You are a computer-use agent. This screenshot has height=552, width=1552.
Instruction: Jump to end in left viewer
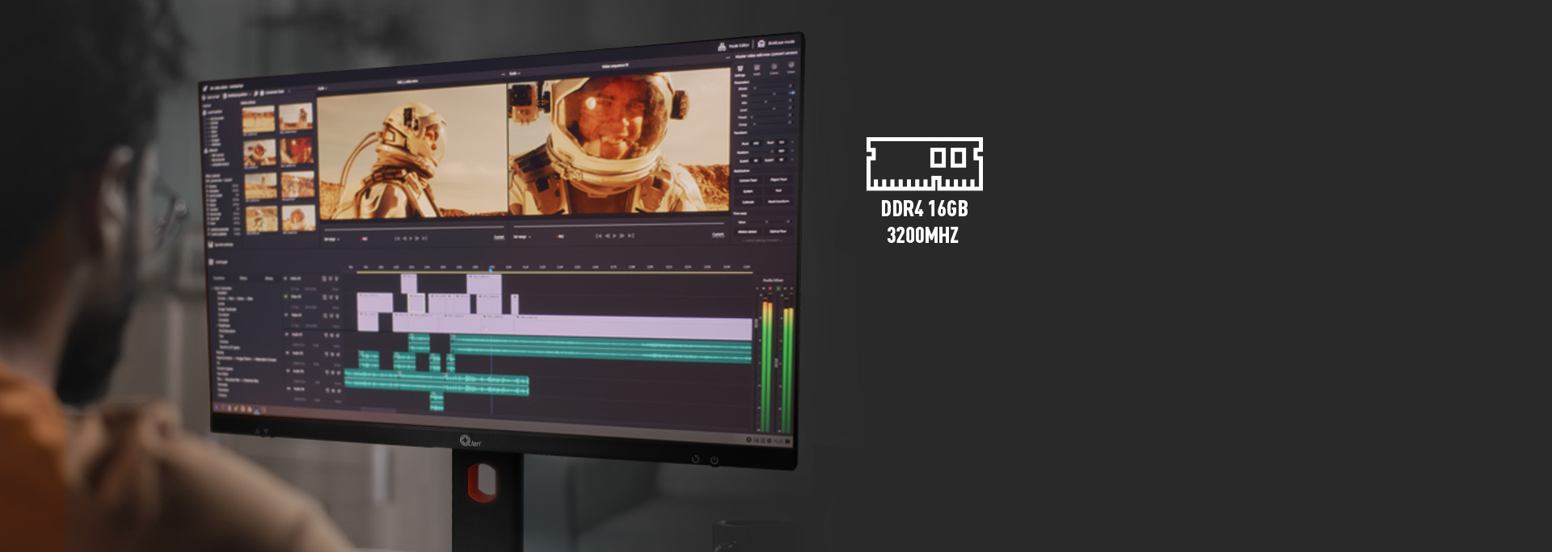pos(424,238)
